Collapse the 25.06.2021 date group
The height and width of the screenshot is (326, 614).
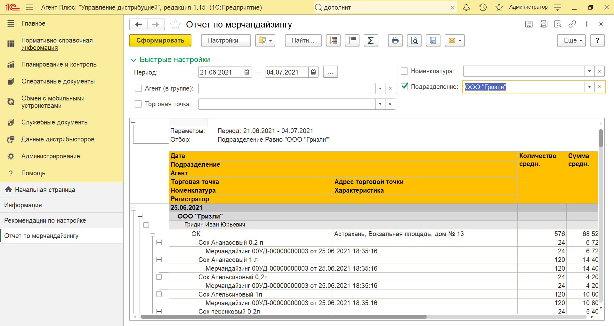click(133, 208)
